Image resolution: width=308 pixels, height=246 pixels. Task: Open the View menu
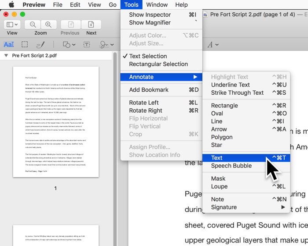tap(95, 4)
